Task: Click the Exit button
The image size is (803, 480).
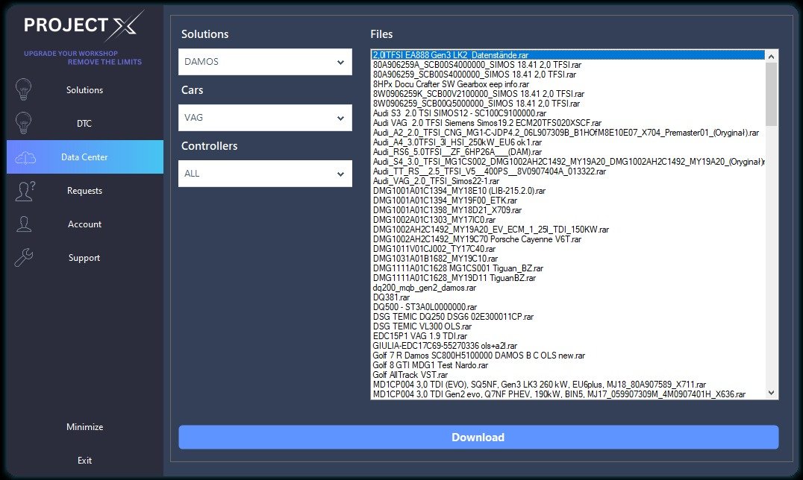Action: pos(85,461)
